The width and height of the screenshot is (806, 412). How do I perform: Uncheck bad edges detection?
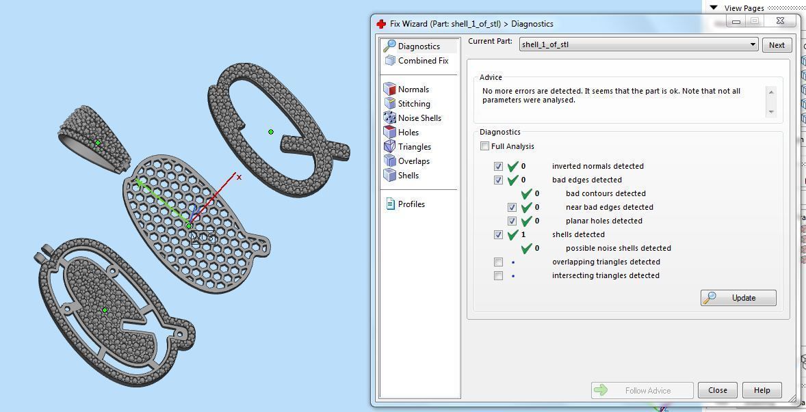pos(498,180)
